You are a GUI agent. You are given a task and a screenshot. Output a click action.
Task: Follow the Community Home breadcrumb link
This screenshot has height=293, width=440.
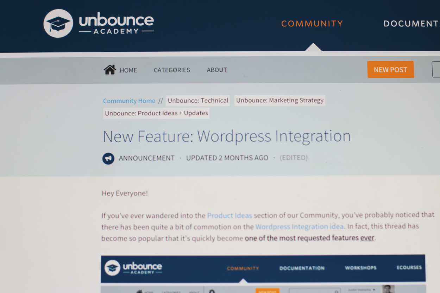click(x=129, y=101)
